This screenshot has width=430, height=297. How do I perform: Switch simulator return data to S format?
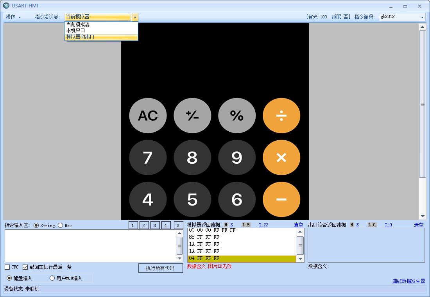click(x=231, y=225)
